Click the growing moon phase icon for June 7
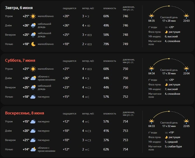Screen dimensions: 195x158 166,85
